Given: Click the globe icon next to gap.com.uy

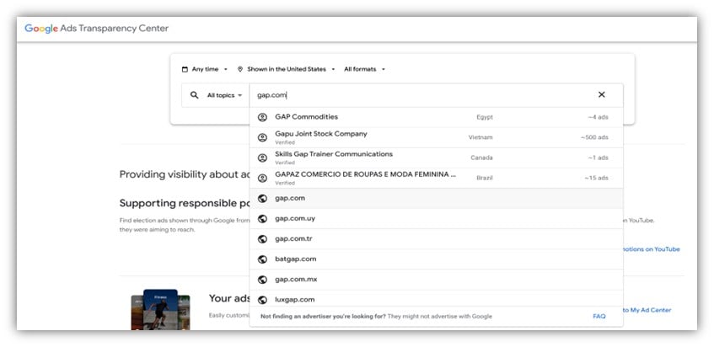Looking at the screenshot, I should click(262, 219).
